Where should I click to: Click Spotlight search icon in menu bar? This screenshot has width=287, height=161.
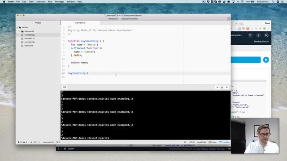click(x=273, y=2)
